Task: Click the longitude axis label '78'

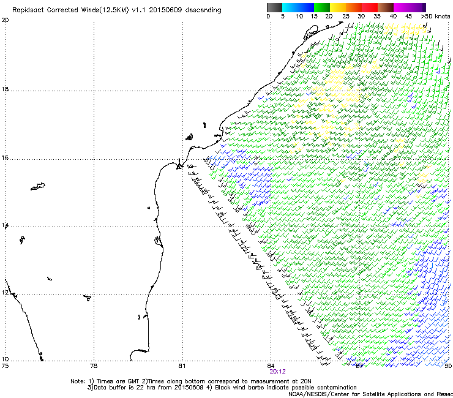Action: 94,366
